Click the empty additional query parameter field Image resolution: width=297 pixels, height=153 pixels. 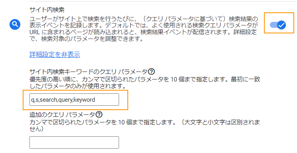pos(74,142)
